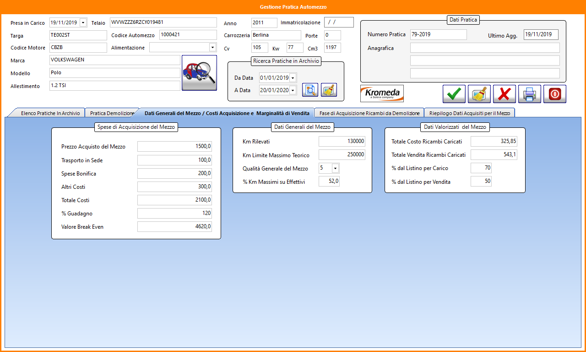This screenshot has width=586, height=352.
Task: Click the Modello field showing Polo
Action: pyautogui.click(x=115, y=73)
